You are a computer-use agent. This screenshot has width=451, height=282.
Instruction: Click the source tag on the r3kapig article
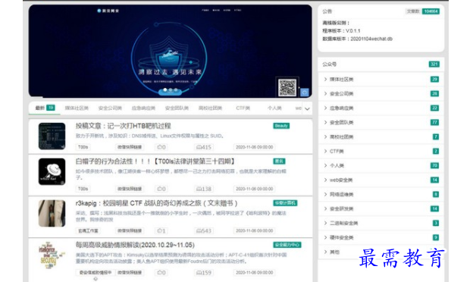pos(88,230)
